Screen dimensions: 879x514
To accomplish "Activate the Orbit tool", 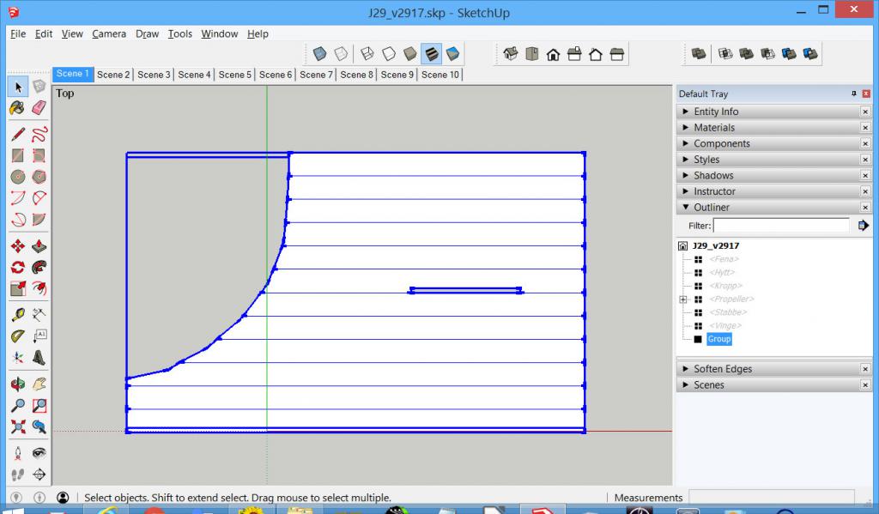I will 17,384.
